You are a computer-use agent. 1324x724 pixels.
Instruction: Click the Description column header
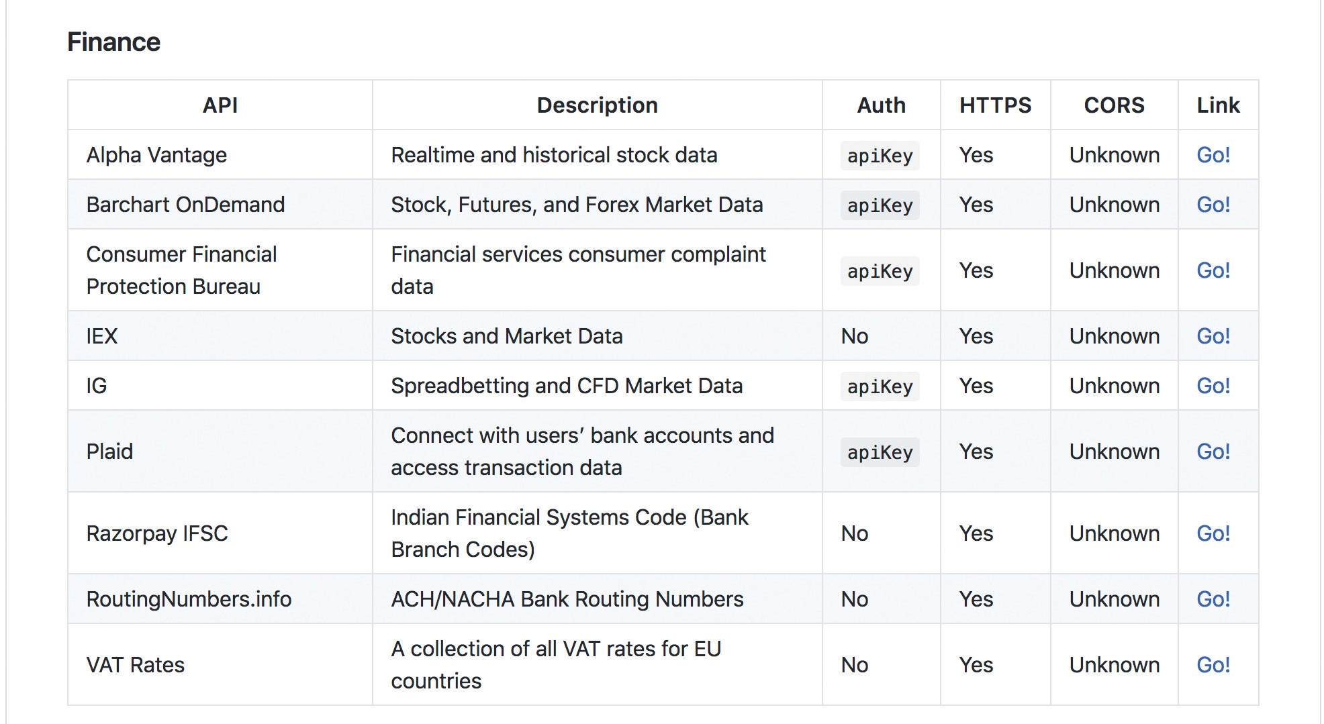click(x=596, y=105)
